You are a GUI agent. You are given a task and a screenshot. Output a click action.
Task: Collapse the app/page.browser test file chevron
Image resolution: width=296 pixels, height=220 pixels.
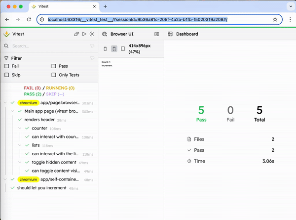[5, 103]
